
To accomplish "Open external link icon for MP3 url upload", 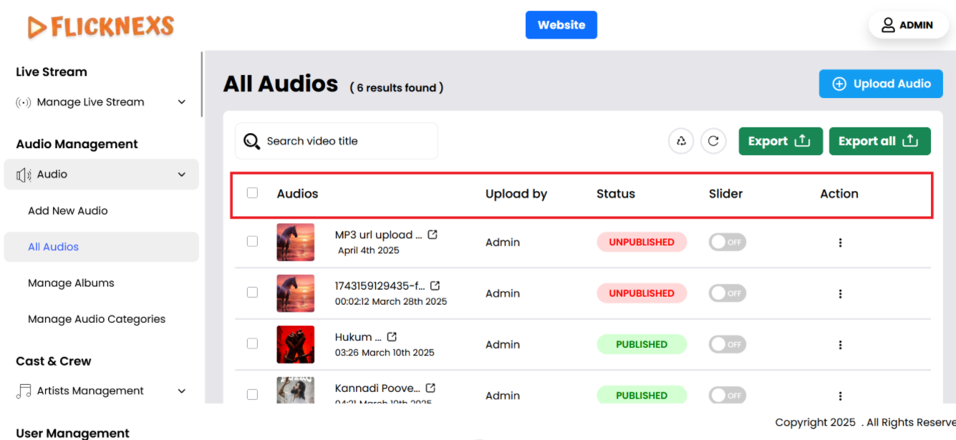I will [x=433, y=235].
